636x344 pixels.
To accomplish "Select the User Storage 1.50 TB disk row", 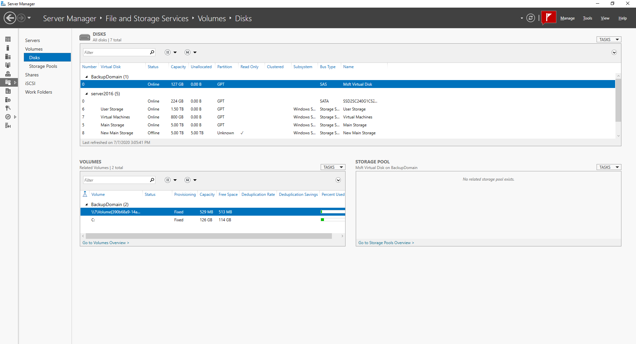I will click(x=347, y=109).
